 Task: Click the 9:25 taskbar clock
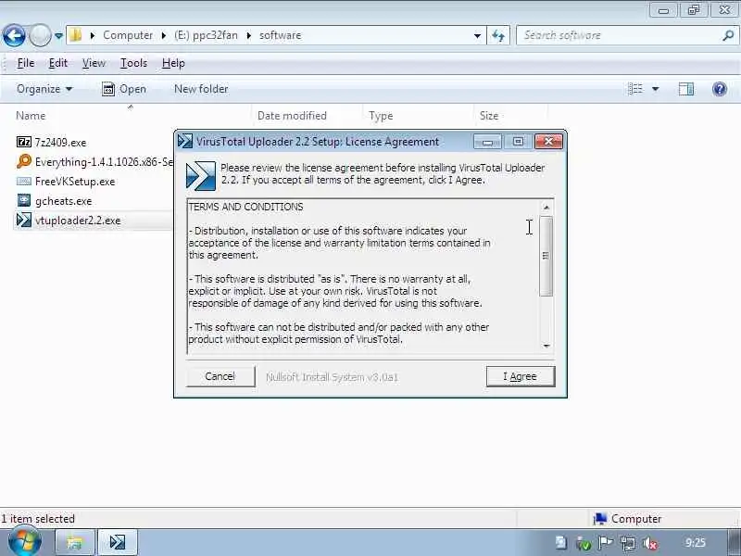click(x=696, y=543)
